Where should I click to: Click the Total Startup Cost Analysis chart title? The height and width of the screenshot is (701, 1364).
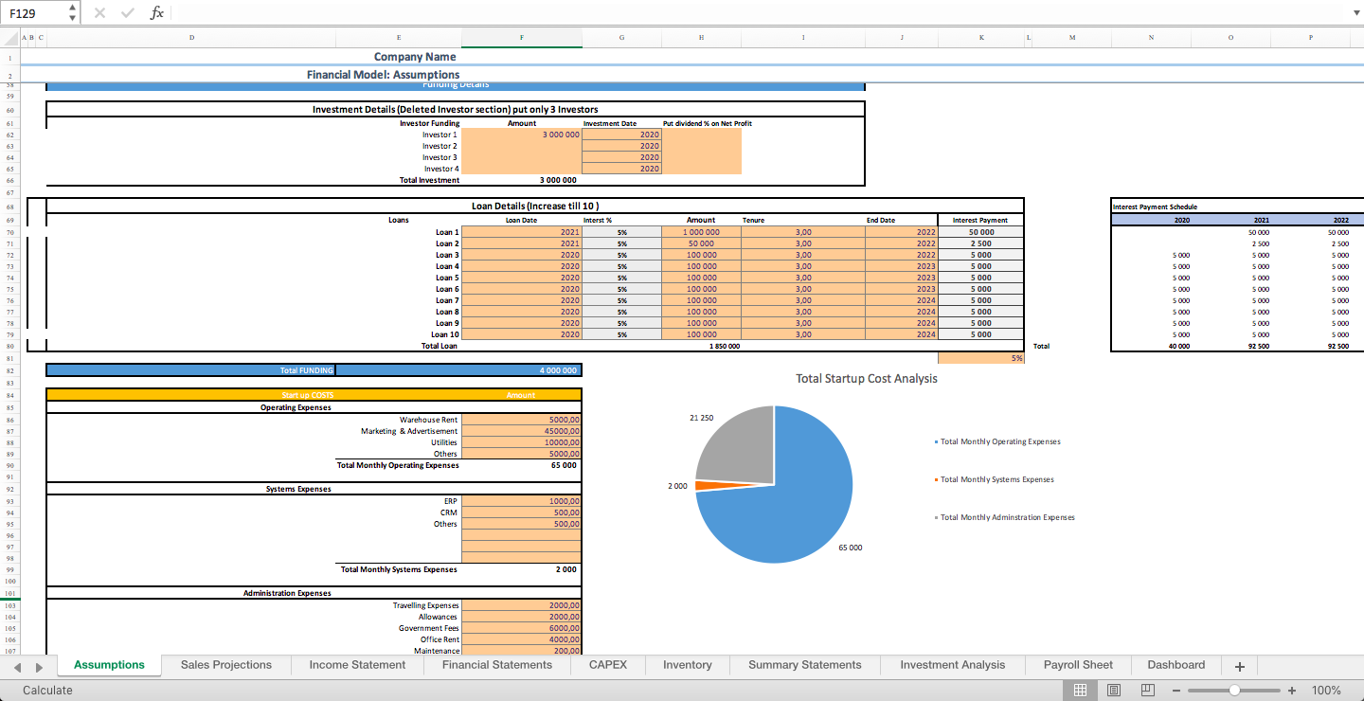867,379
